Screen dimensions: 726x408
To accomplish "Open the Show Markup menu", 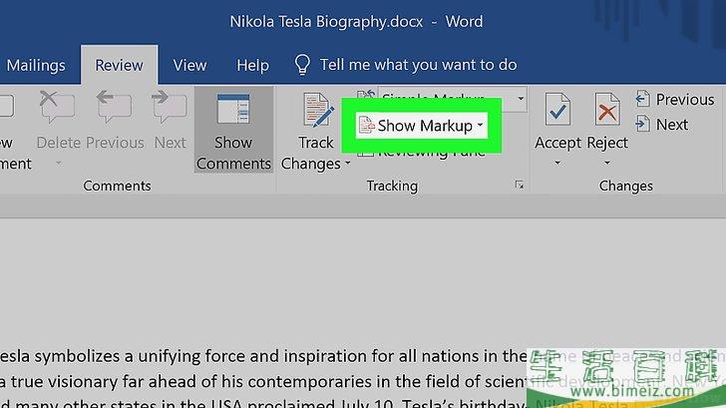I will 422,126.
